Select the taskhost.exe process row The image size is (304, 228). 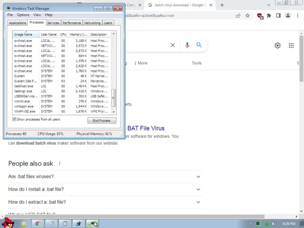tap(62, 86)
